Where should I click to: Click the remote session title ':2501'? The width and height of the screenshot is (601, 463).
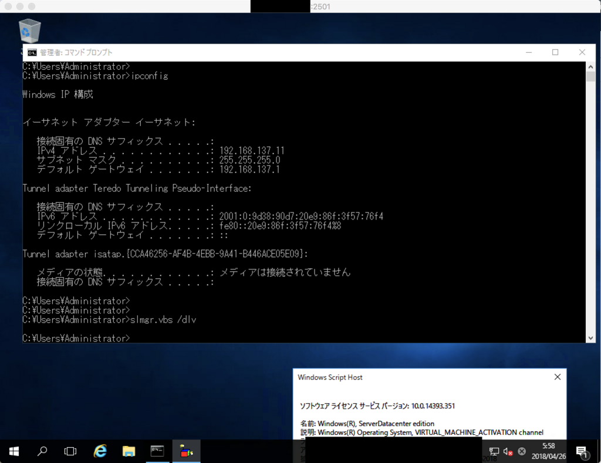(320, 6)
